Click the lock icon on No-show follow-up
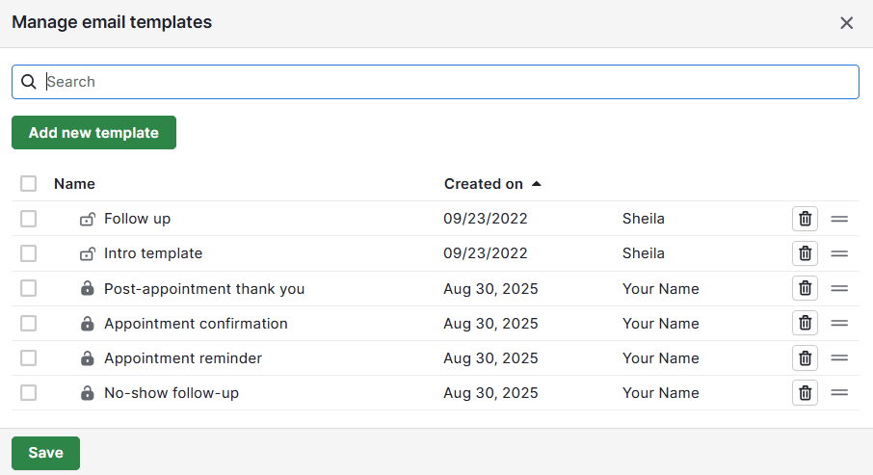This screenshot has height=475, width=873. click(x=88, y=392)
